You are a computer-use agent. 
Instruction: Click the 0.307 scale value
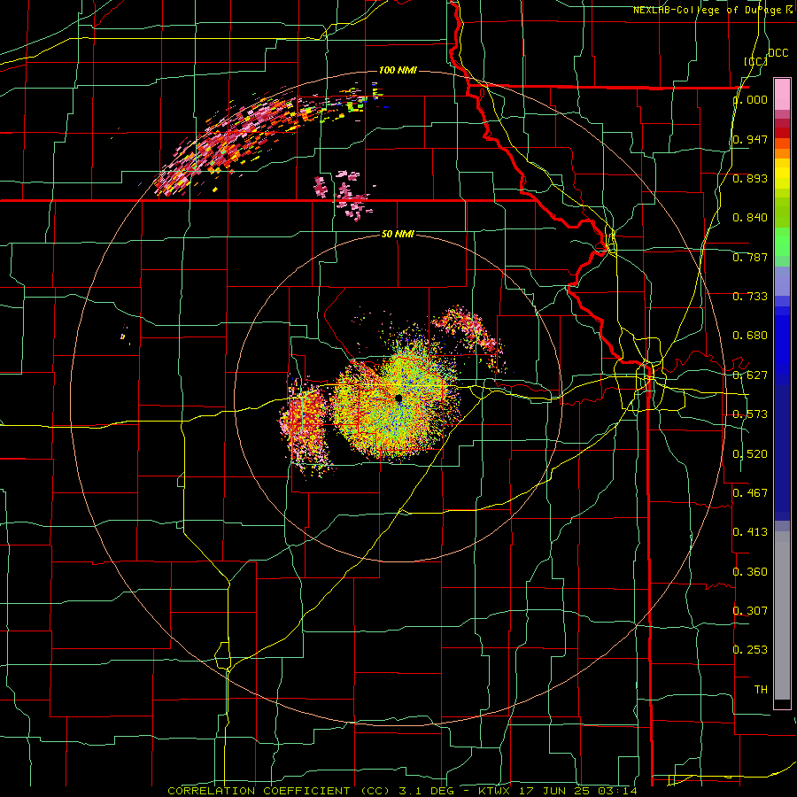pyautogui.click(x=750, y=611)
